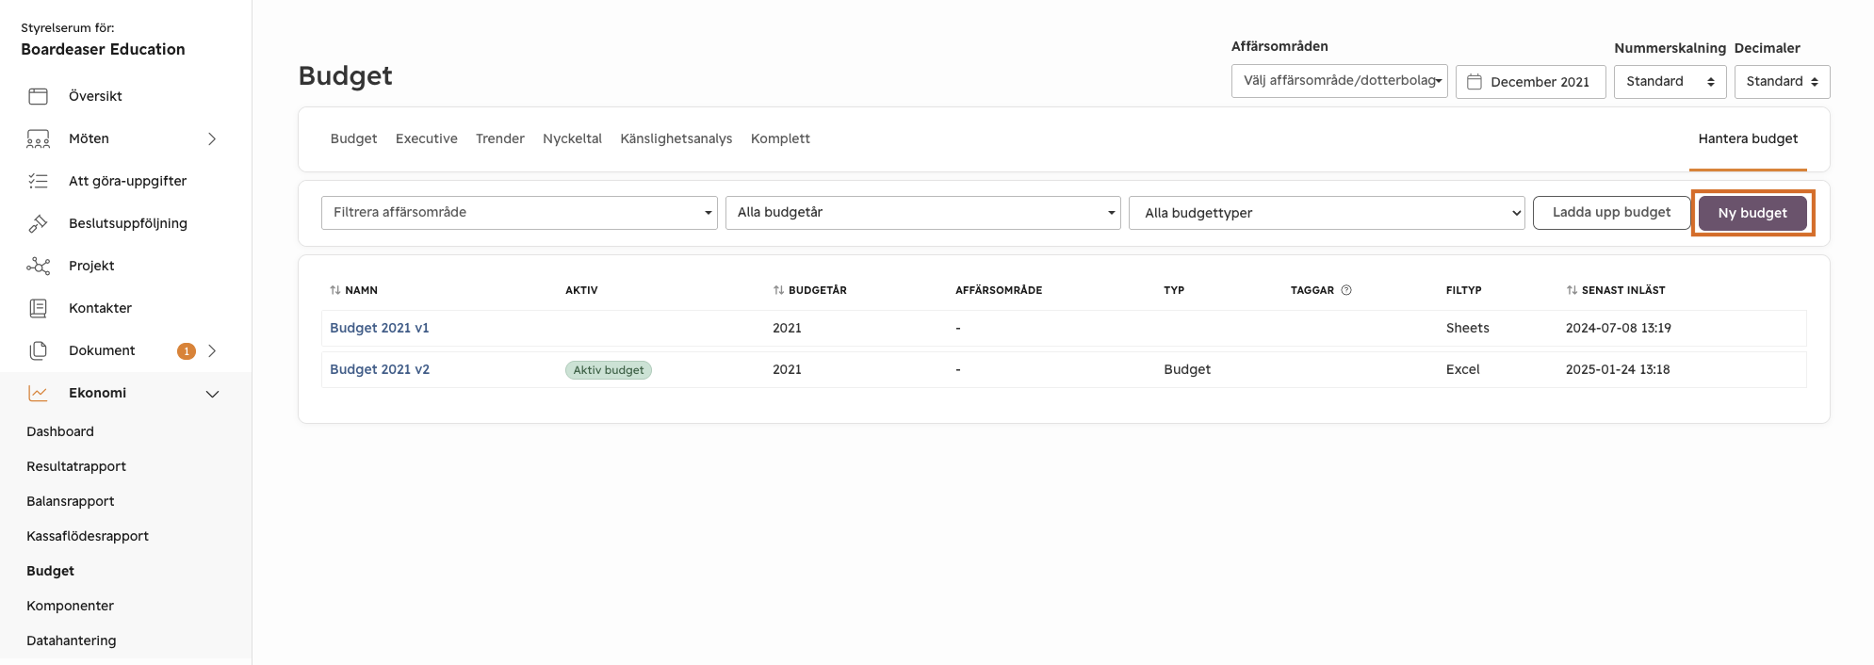Click the calendar icon beside December 2021
This screenshot has width=1874, height=665.
(x=1475, y=82)
